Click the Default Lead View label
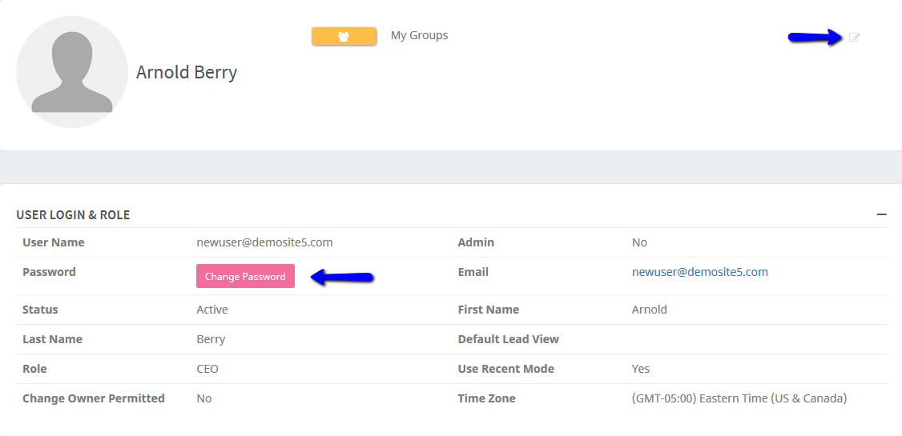Image resolution: width=902 pixels, height=436 pixels. coord(509,339)
